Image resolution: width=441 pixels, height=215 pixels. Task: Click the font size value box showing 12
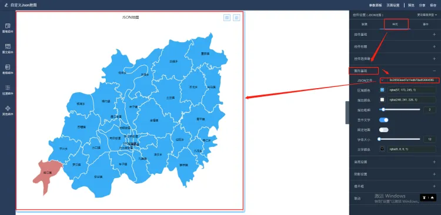(430, 139)
